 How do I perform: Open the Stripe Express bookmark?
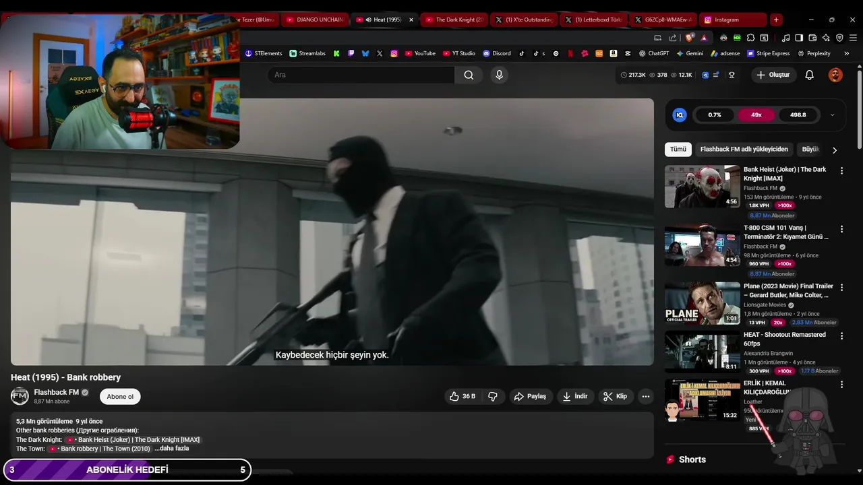pyautogui.click(x=768, y=53)
